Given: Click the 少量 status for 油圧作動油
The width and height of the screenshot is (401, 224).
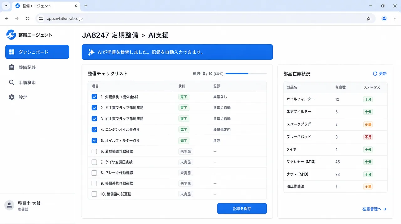Looking at the screenshot, I should 368,186.
